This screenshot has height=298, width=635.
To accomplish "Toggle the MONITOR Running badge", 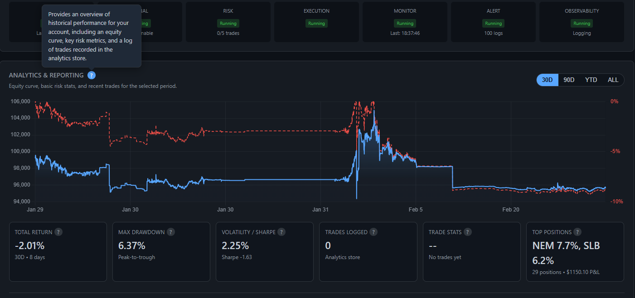I will pyautogui.click(x=405, y=23).
